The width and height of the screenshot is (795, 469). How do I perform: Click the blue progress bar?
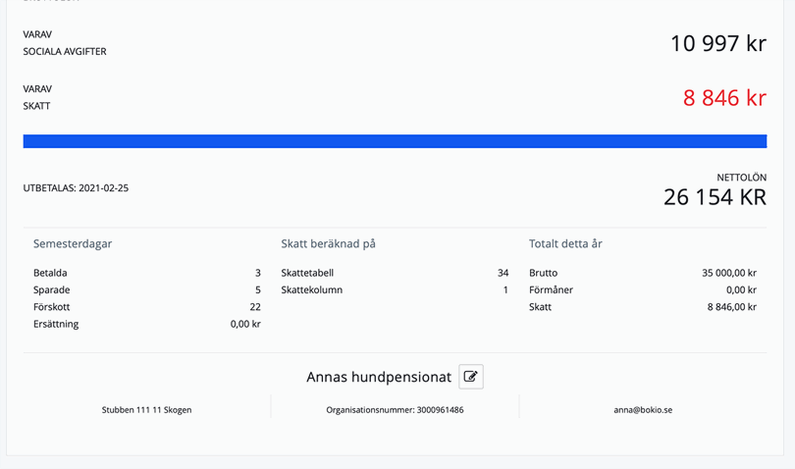click(395, 141)
